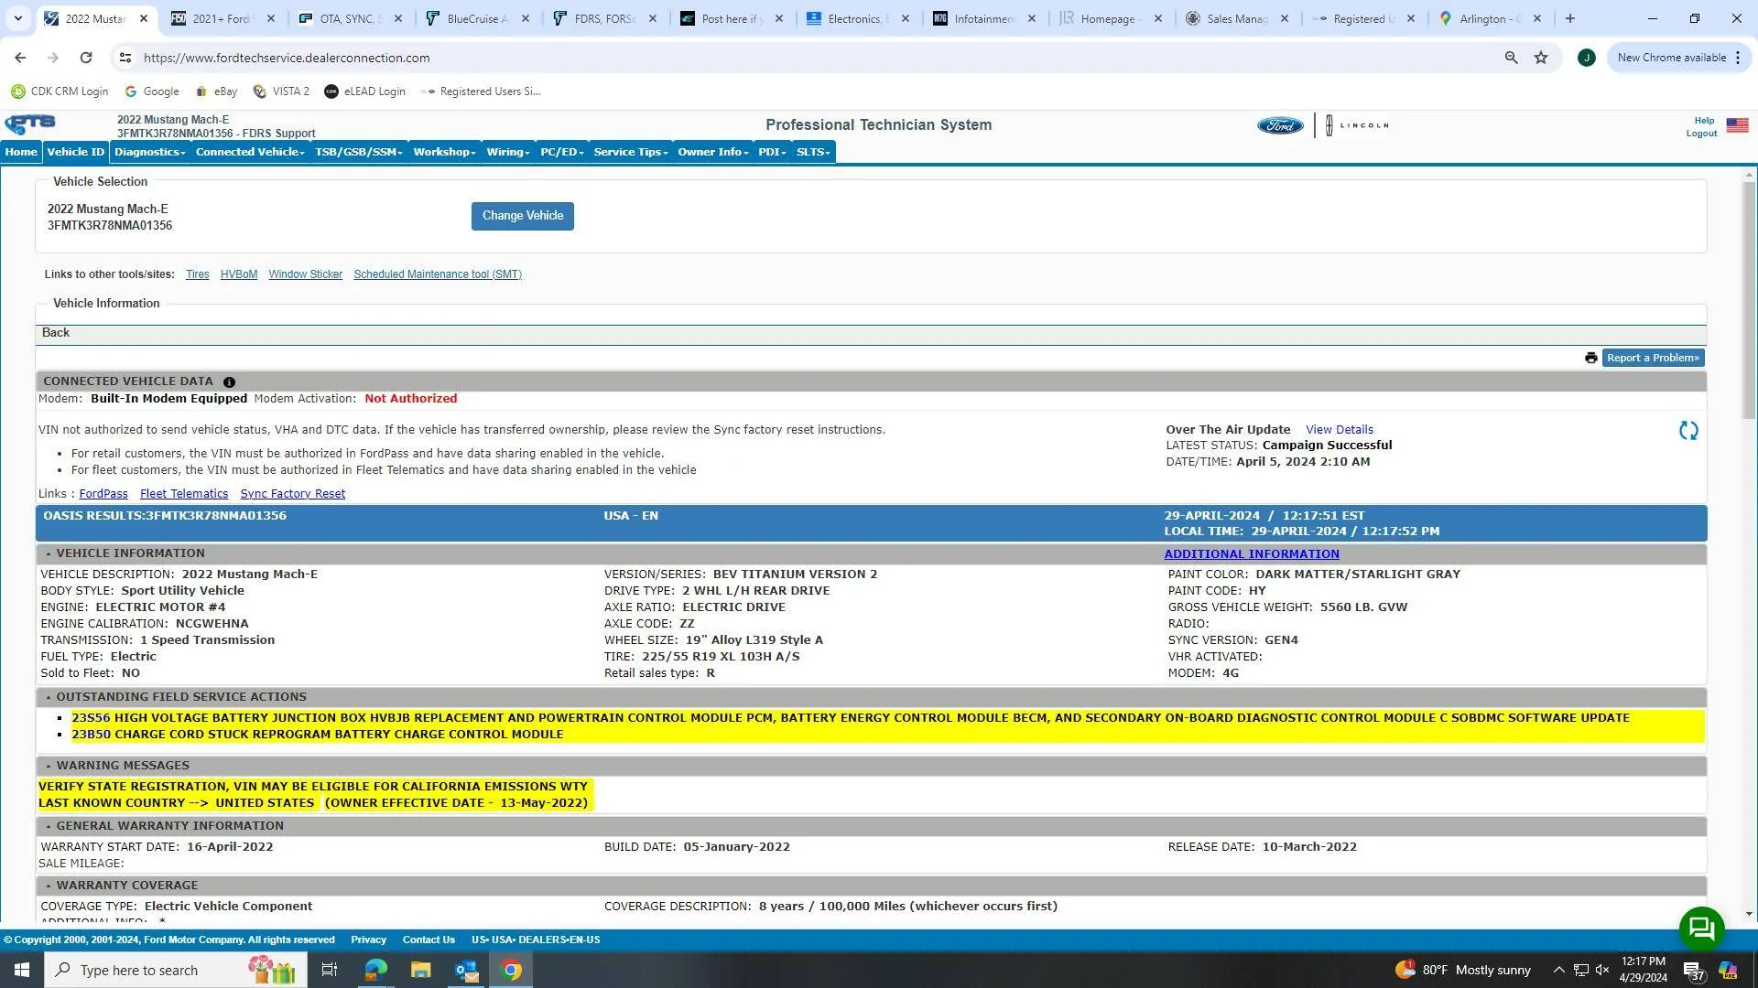Click the print icon beside Report a Problem

point(1590,358)
